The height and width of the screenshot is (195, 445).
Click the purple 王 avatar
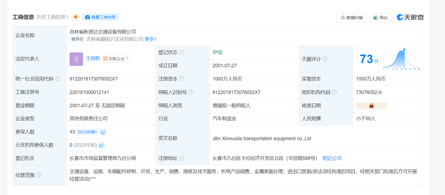tap(76, 59)
